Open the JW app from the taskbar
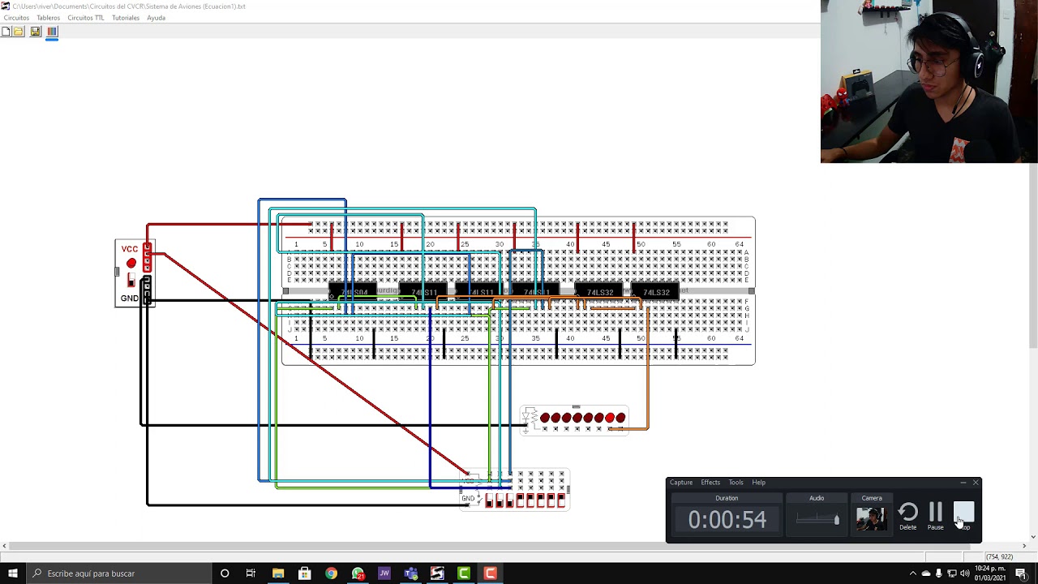This screenshot has width=1038, height=584. (384, 573)
